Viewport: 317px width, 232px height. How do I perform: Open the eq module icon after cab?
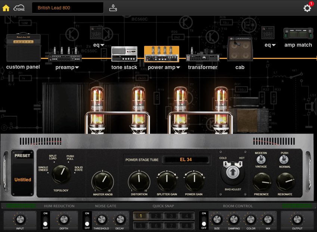pyautogui.click(x=268, y=32)
